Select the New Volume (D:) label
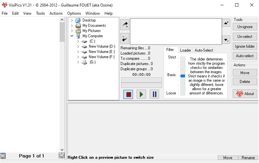The height and width of the screenshot is (163, 259). tap(102, 46)
